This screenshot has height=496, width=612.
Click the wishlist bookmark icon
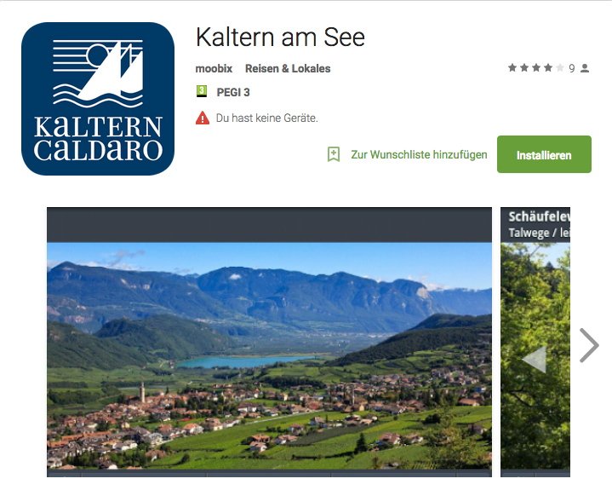[334, 154]
